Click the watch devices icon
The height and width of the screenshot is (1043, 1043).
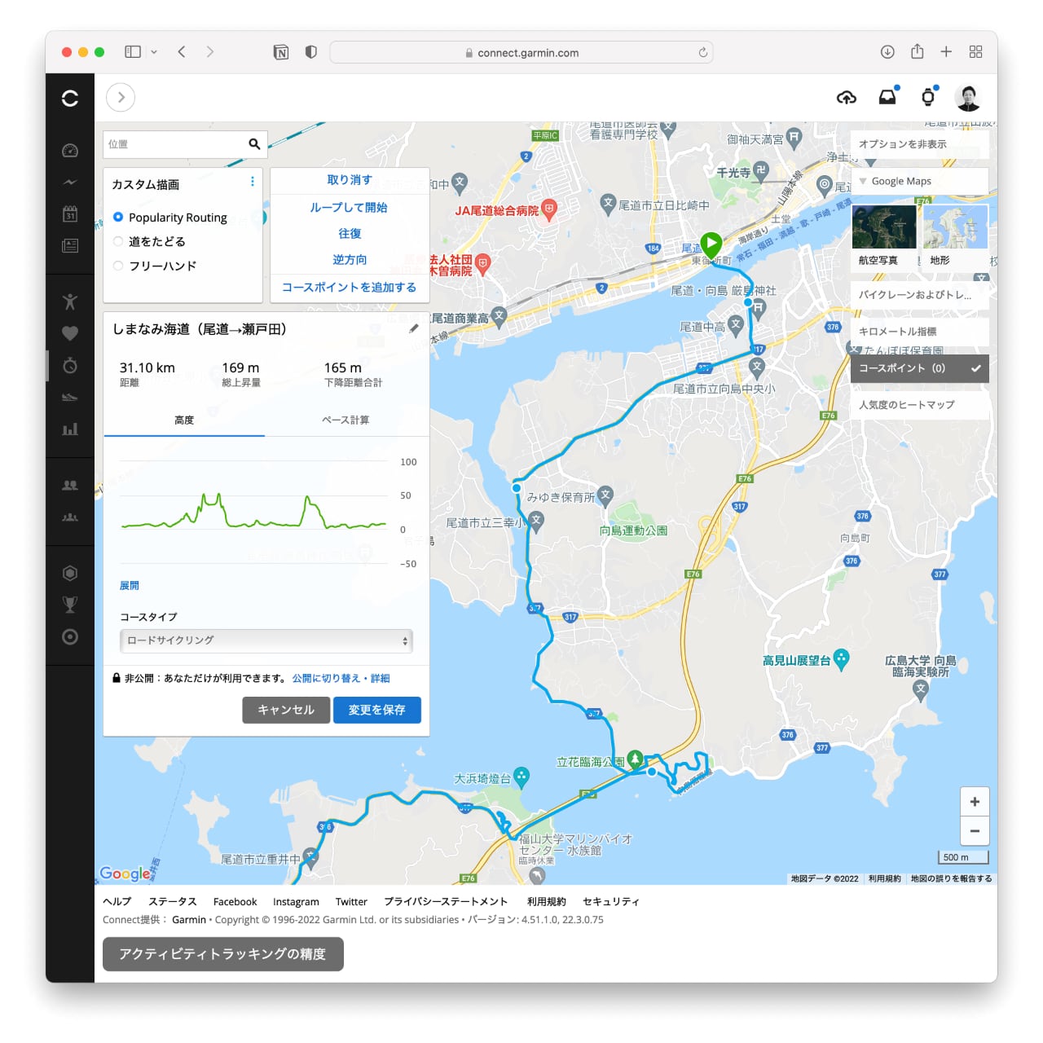(927, 98)
